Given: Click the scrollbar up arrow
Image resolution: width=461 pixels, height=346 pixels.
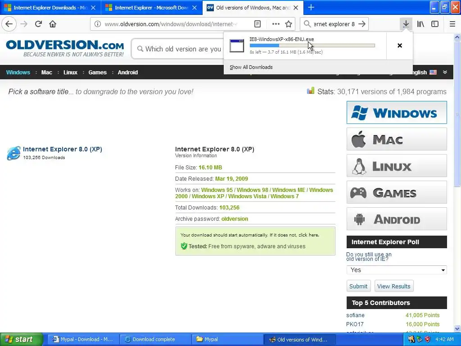Looking at the screenshot, I should click(457, 37).
